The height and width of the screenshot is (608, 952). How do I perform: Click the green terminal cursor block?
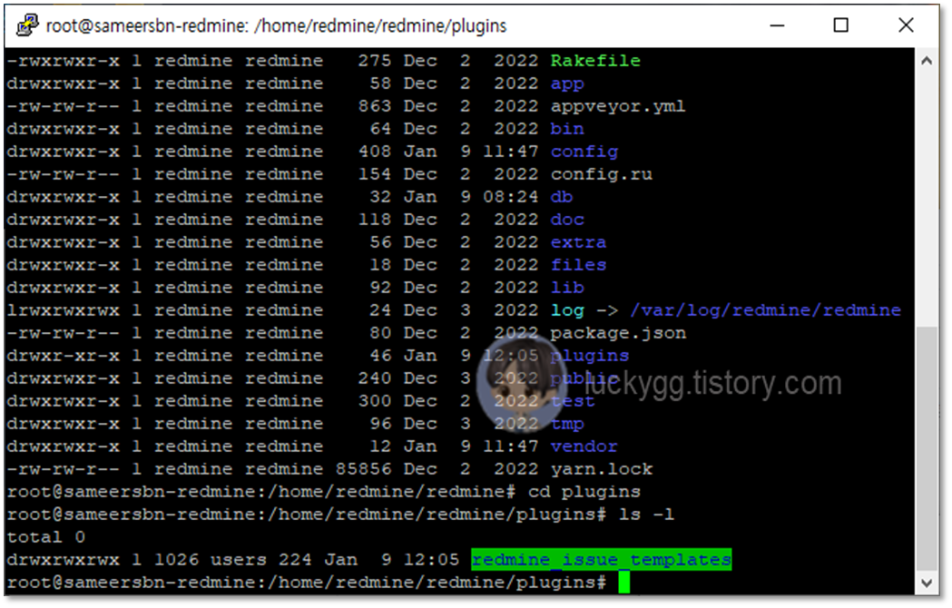coord(624,583)
